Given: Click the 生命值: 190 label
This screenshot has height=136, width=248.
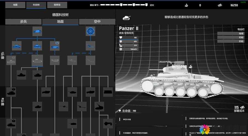Looking at the screenshot, I should 127,111.
